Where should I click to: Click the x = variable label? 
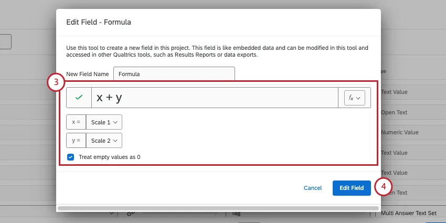[76, 122]
